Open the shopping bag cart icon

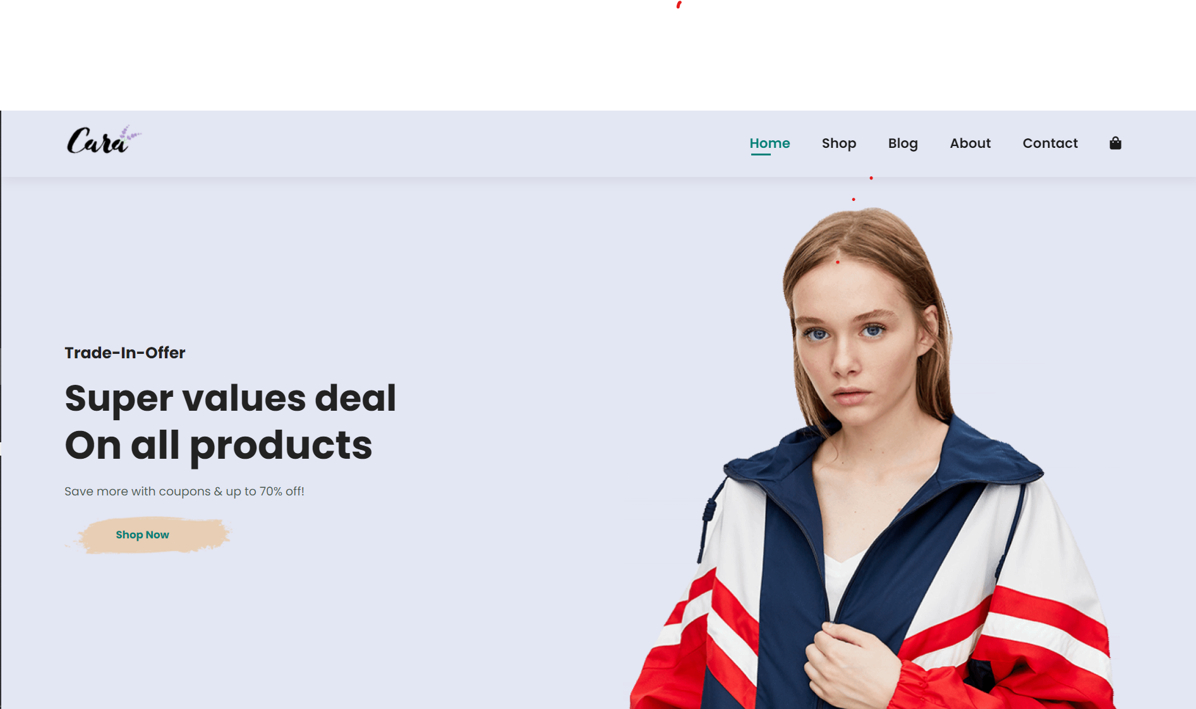(x=1115, y=143)
